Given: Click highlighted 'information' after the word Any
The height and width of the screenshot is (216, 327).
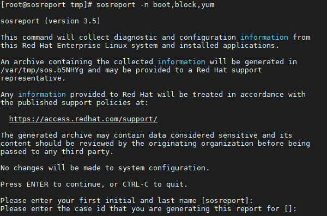Looking at the screenshot, I should point(42,94).
